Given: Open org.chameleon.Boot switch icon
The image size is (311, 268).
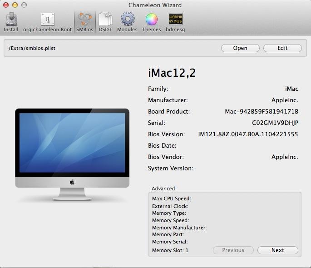Looking at the screenshot, I should point(47,22).
